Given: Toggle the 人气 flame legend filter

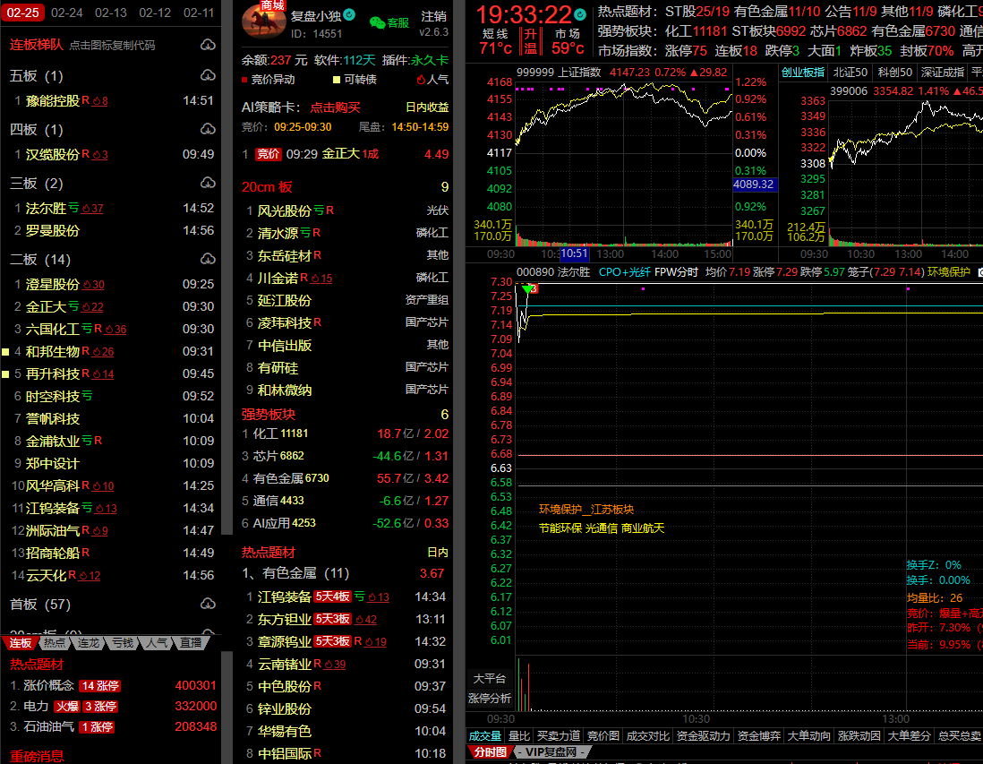Looking at the screenshot, I should pyautogui.click(x=421, y=80).
